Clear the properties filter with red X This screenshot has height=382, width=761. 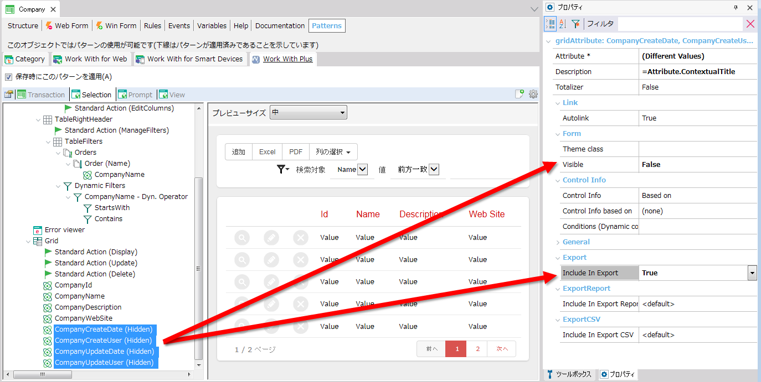pyautogui.click(x=750, y=24)
